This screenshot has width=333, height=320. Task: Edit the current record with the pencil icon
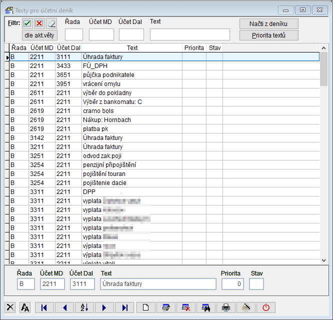coord(165,307)
